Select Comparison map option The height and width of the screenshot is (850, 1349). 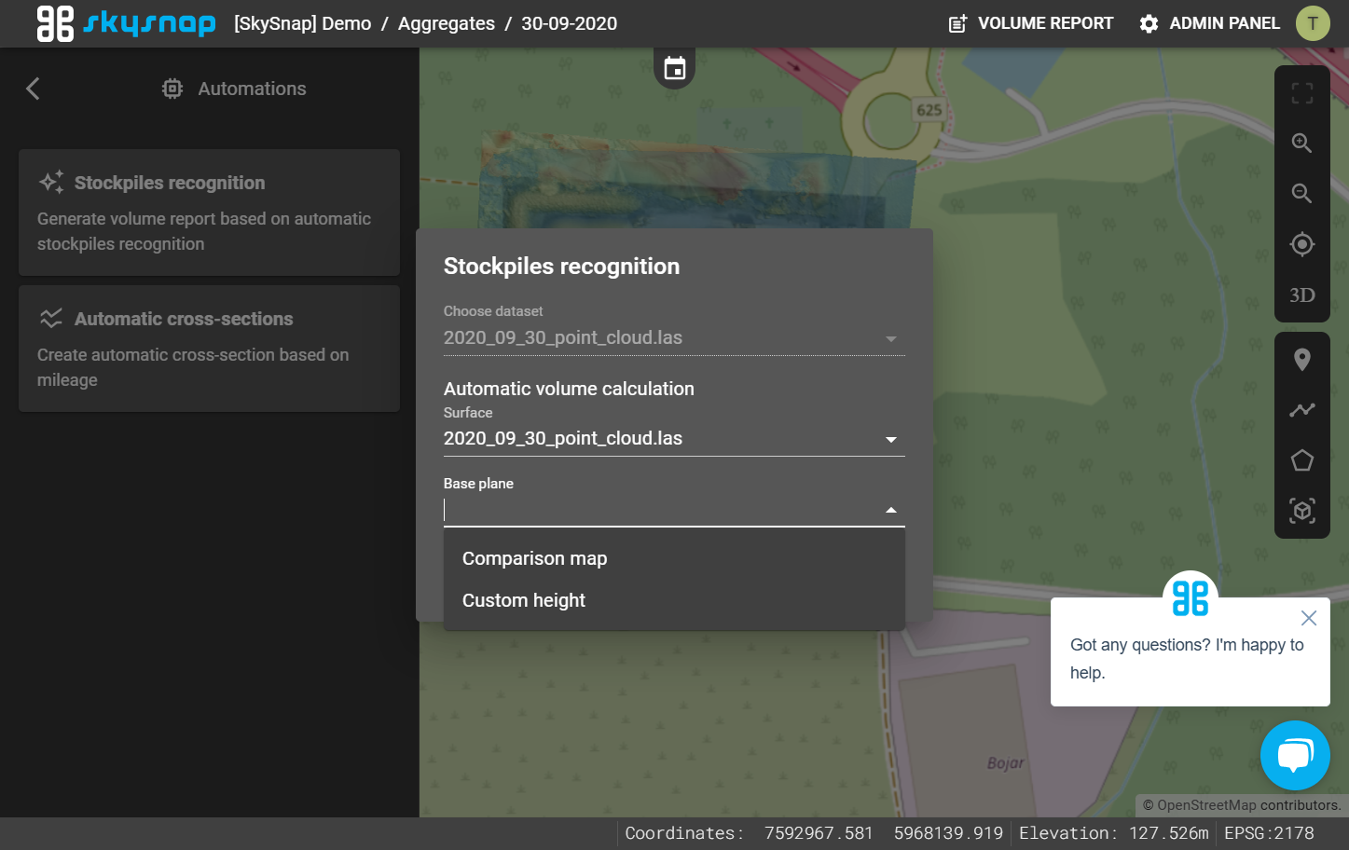coord(674,558)
